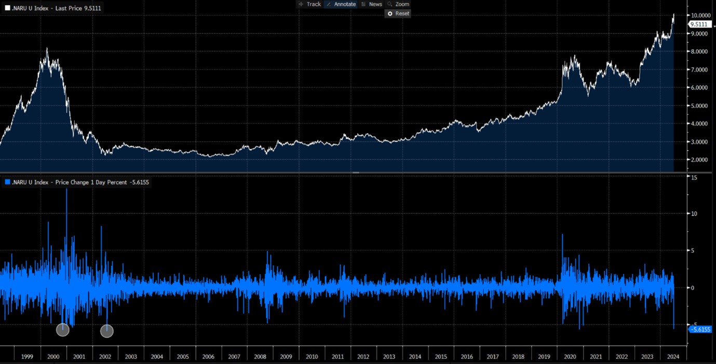Click the 2014 year label
The height and width of the screenshot is (364, 716).
pos(415,357)
